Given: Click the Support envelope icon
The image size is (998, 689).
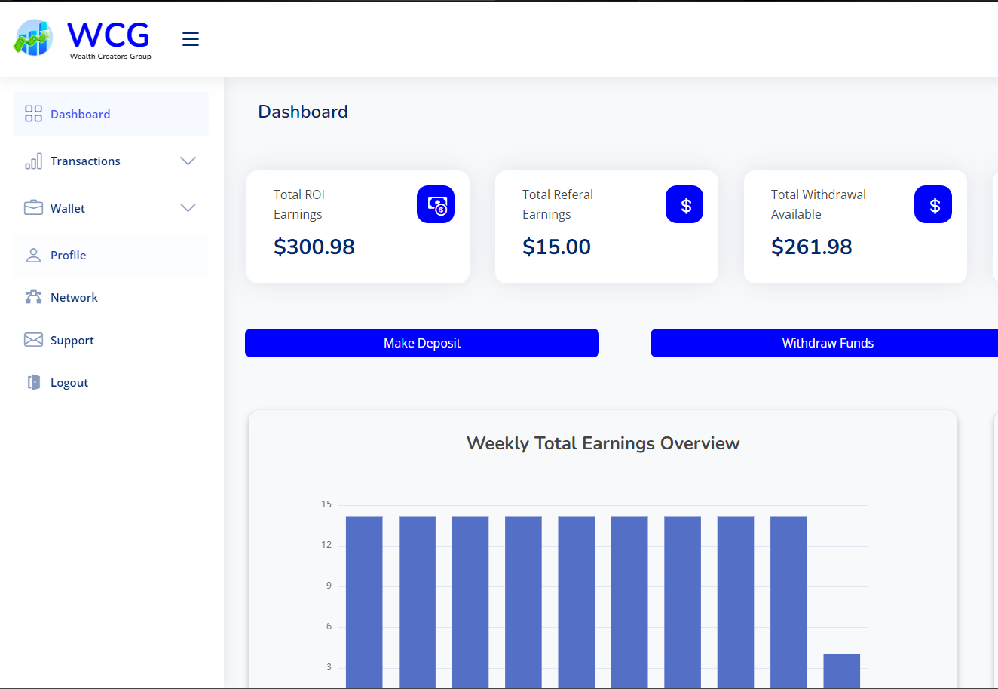Looking at the screenshot, I should (33, 340).
